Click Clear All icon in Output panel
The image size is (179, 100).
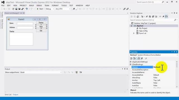point(76,72)
